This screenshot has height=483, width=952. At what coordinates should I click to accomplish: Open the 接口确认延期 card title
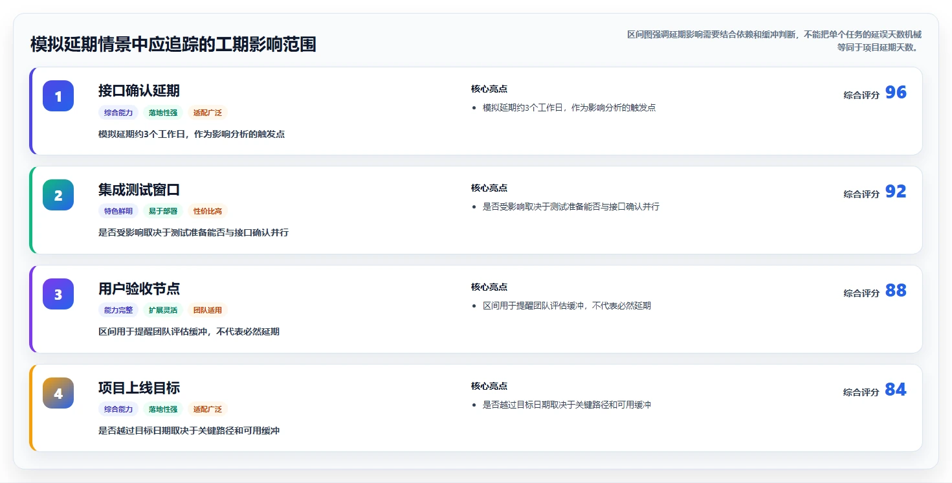pos(139,91)
